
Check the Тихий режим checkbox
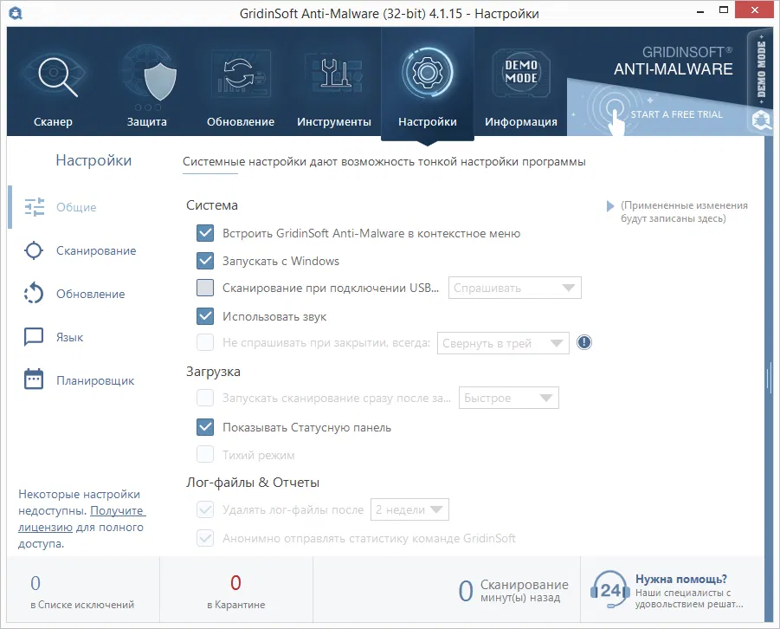coord(205,454)
